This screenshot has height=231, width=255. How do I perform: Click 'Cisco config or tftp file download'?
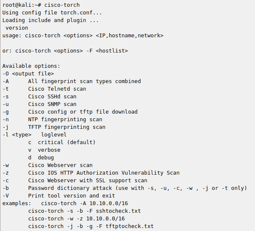coord(83,111)
